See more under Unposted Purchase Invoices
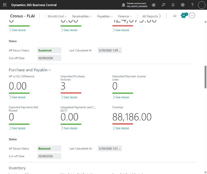The image size is (207, 174). 69,97
